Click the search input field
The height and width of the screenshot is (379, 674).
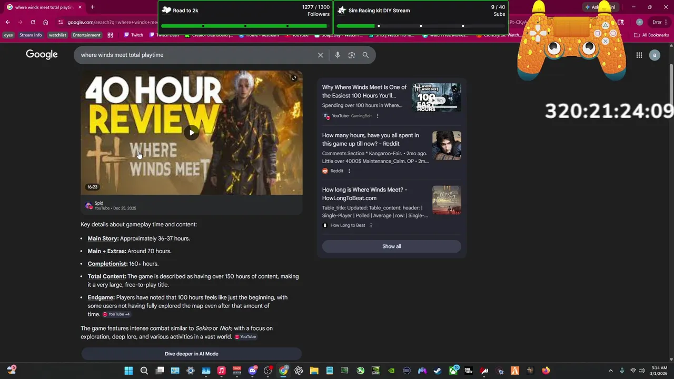[x=195, y=55]
